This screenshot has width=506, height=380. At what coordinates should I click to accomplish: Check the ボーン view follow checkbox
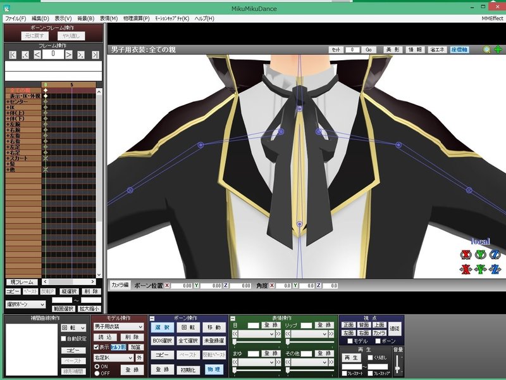click(378, 341)
